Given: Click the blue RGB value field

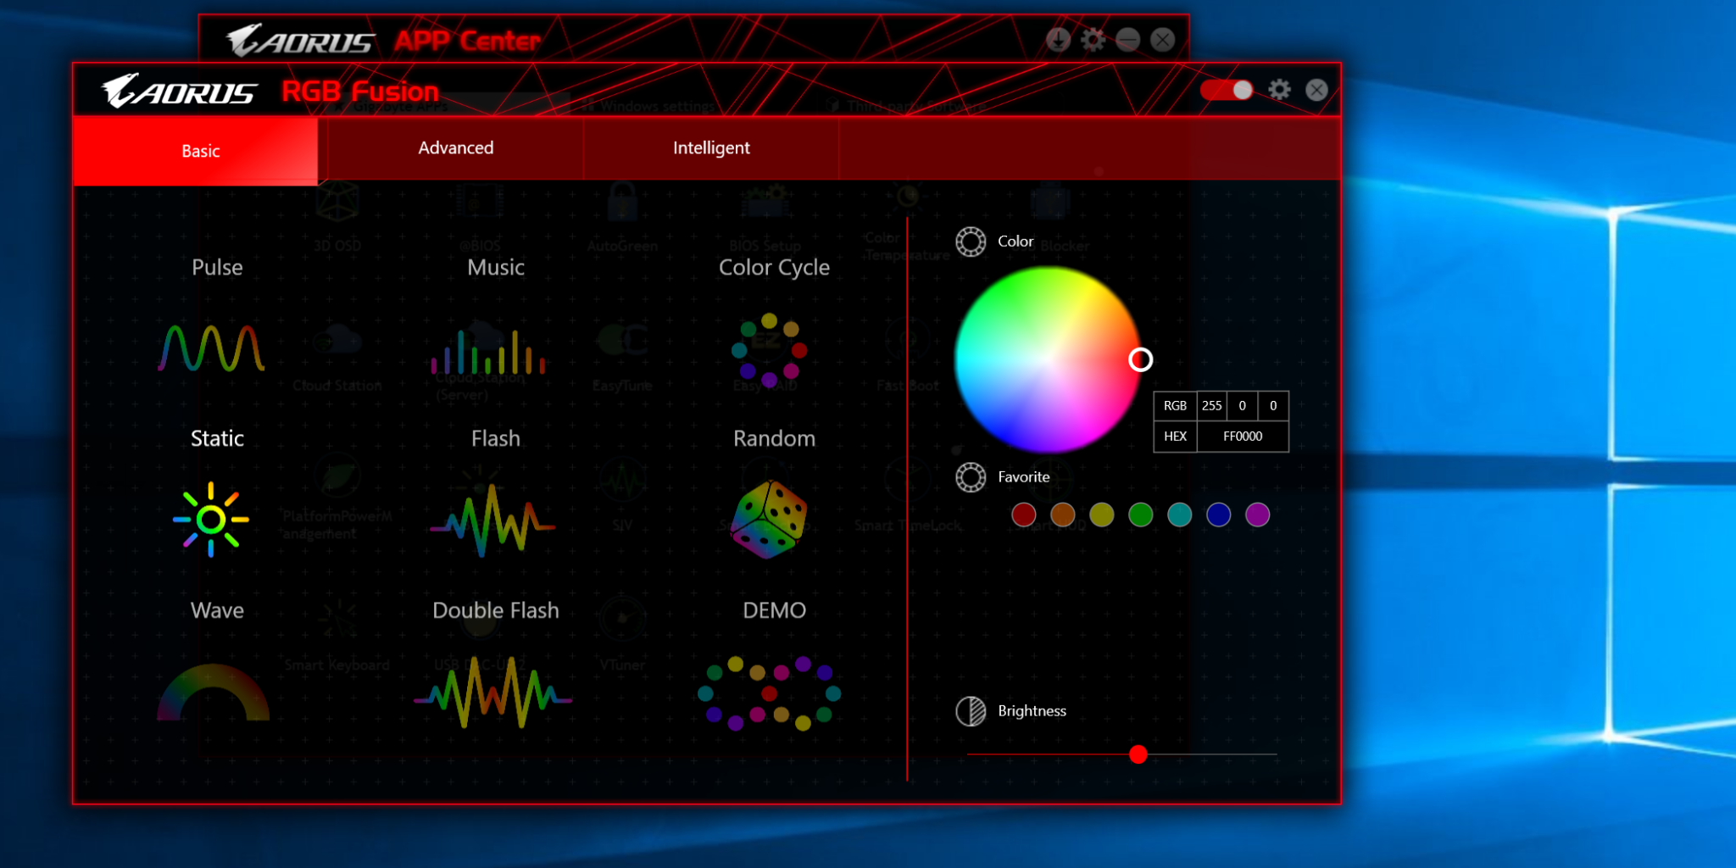Looking at the screenshot, I should pos(1273,406).
